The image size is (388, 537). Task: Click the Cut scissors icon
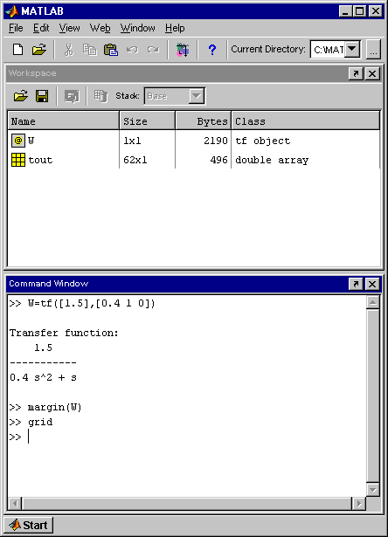69,50
